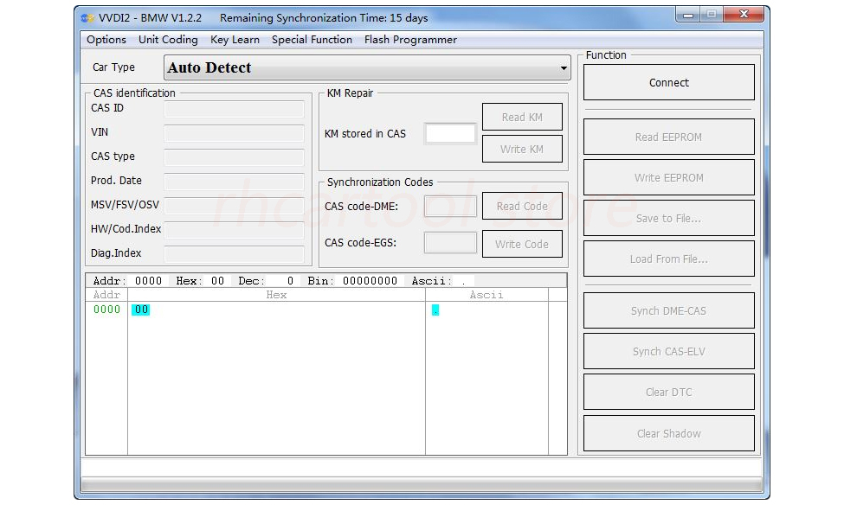
Task: Click the CAS type field
Action: (234, 156)
